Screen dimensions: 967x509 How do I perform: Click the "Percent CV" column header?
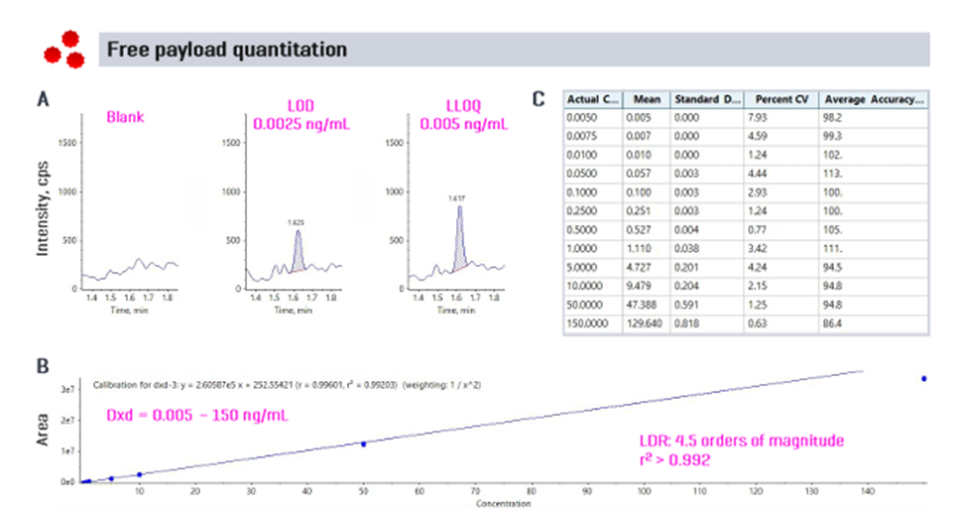782,99
